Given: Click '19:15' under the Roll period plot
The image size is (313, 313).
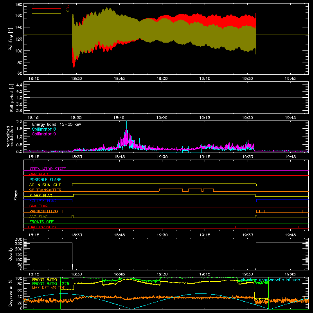Looking at the screenshot, I should pyautogui.click(x=205, y=118).
